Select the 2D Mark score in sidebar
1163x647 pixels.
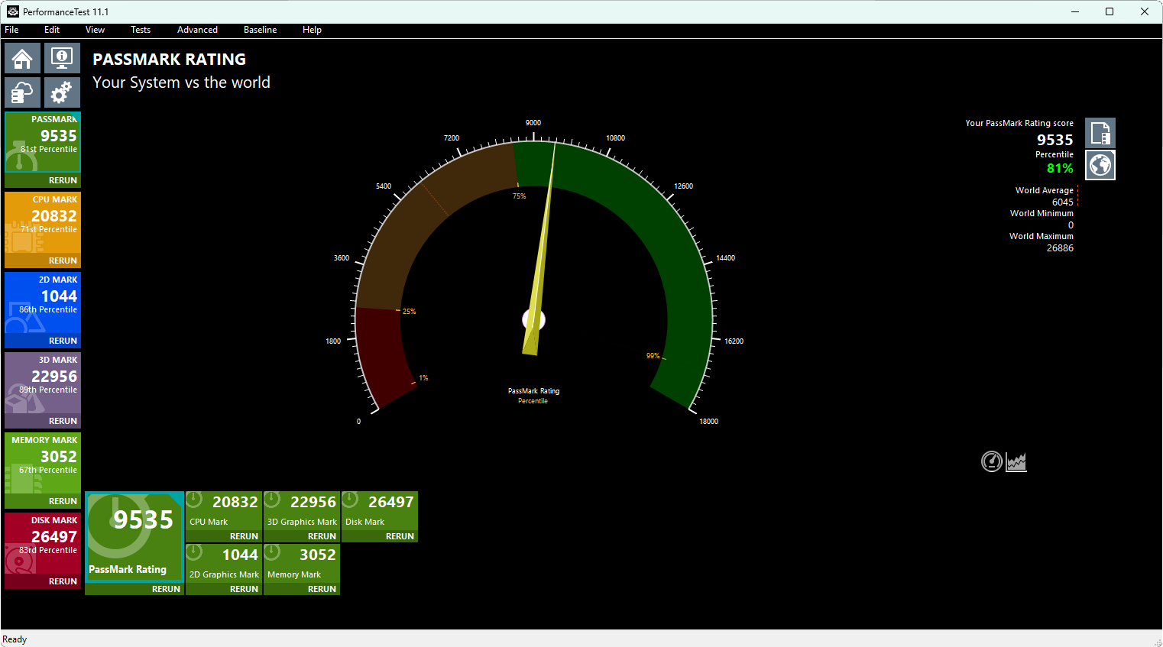click(59, 296)
